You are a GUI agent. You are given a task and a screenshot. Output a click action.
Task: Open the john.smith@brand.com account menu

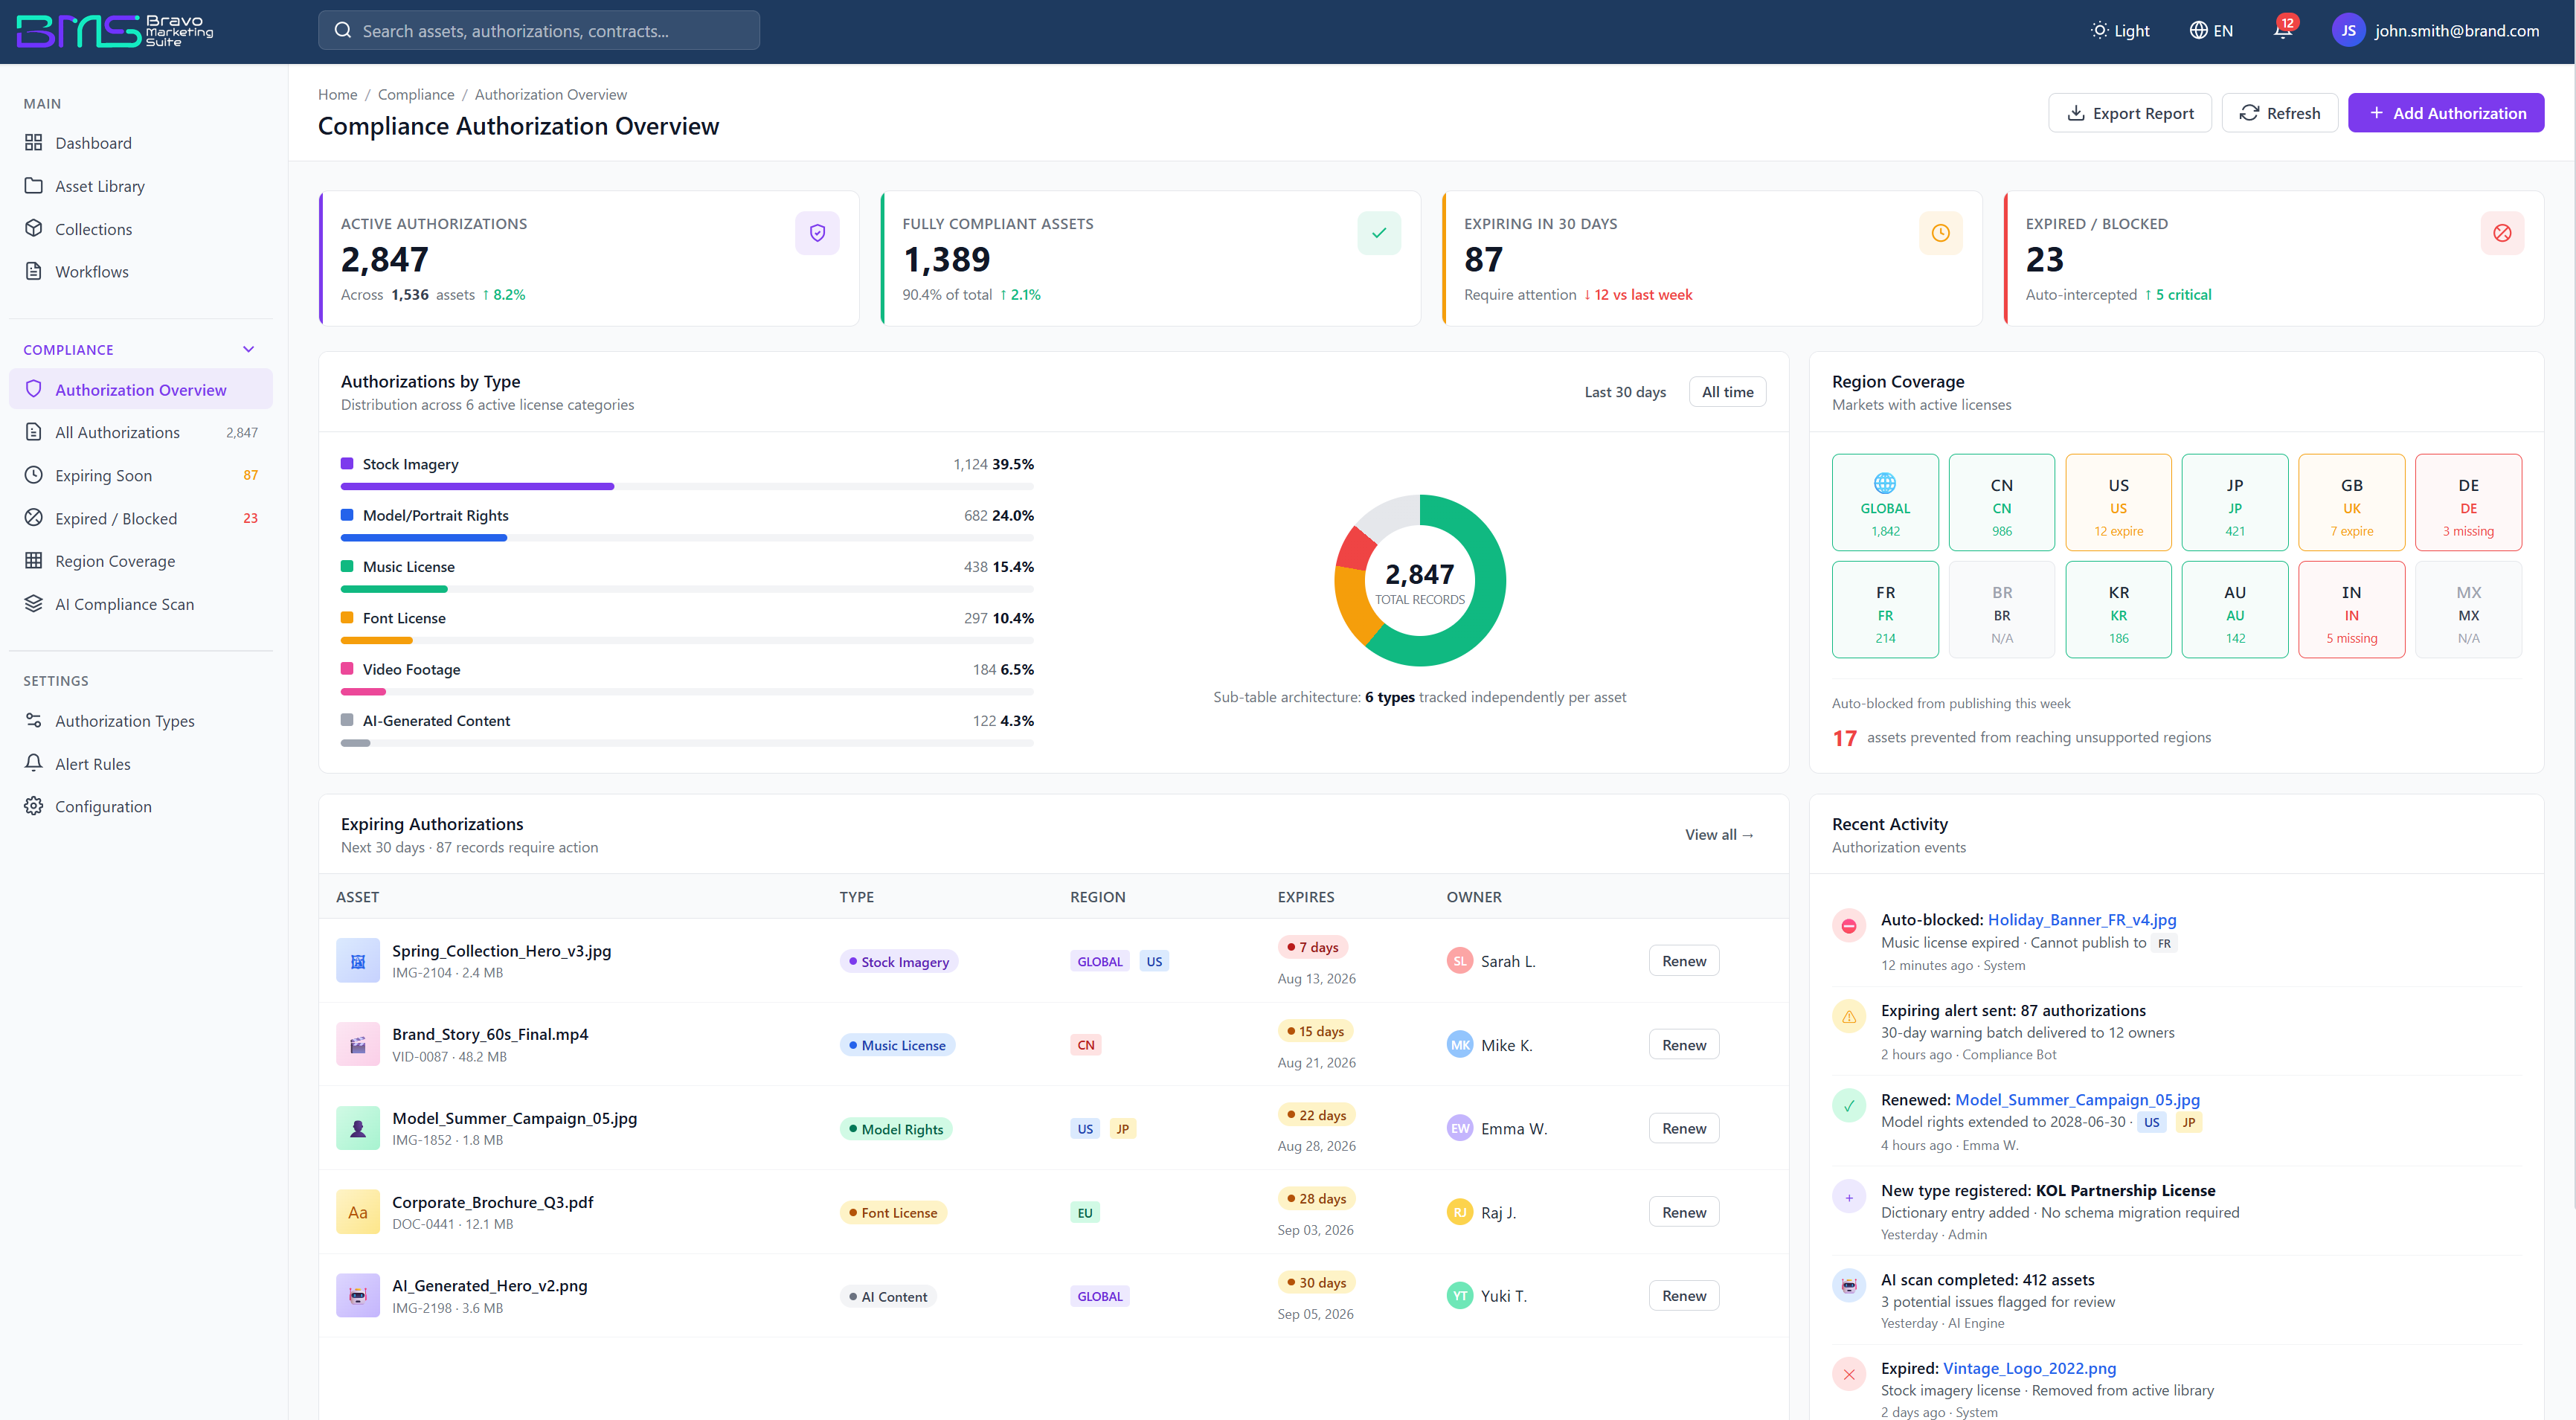[x=2436, y=31]
